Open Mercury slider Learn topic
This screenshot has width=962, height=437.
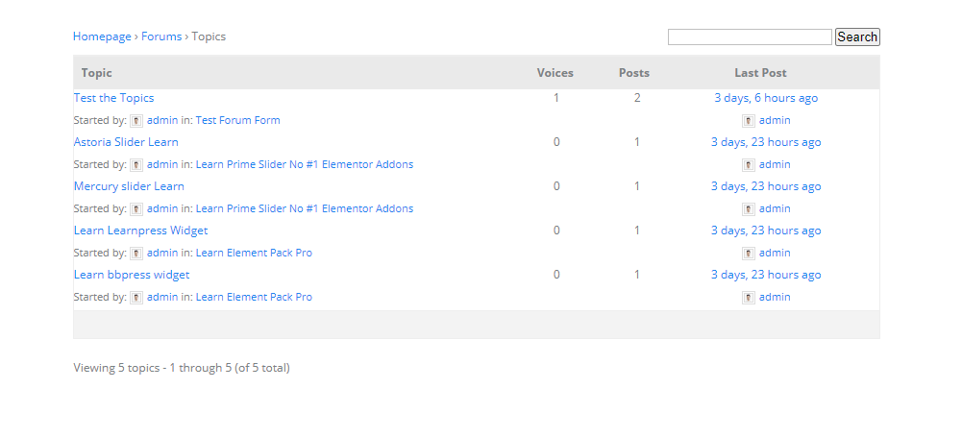pos(129,185)
